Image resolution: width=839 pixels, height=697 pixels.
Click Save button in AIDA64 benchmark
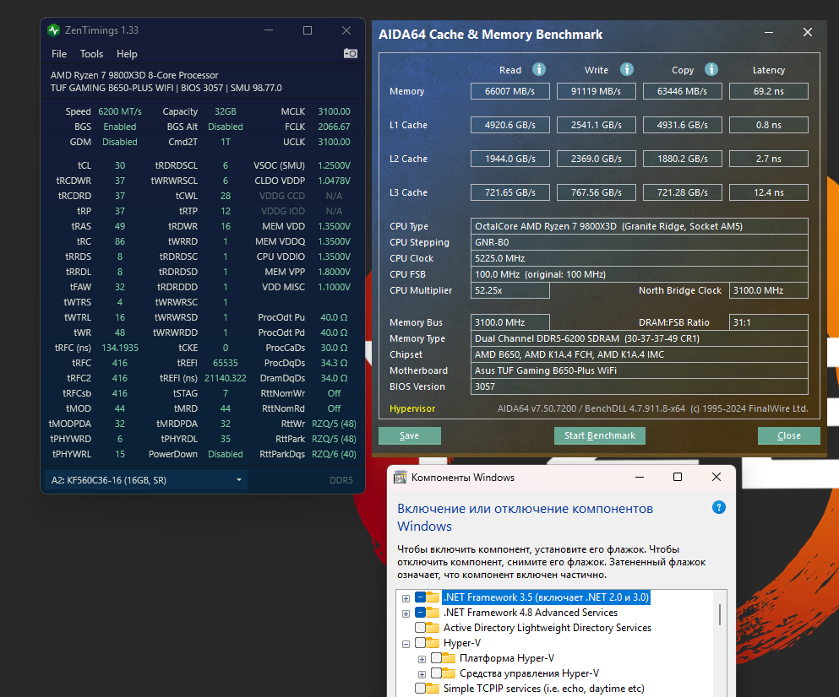tap(409, 435)
